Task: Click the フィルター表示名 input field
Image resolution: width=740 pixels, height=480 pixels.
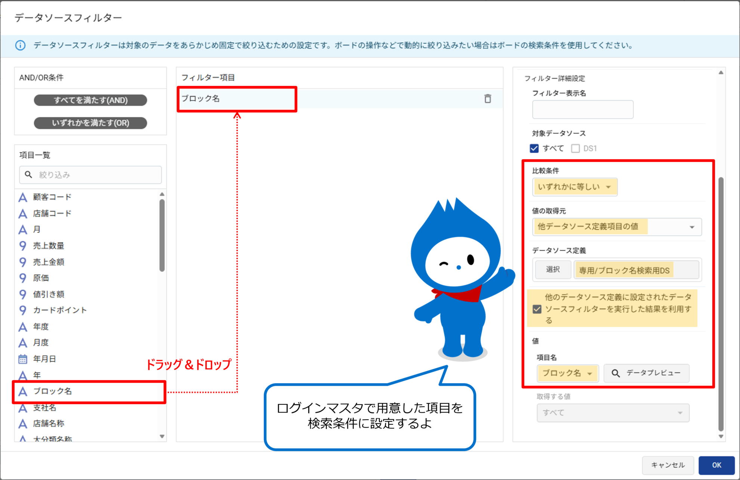Action: point(582,110)
